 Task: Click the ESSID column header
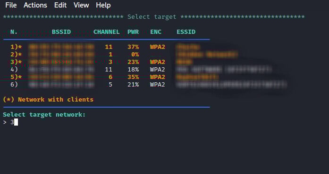pos(186,32)
